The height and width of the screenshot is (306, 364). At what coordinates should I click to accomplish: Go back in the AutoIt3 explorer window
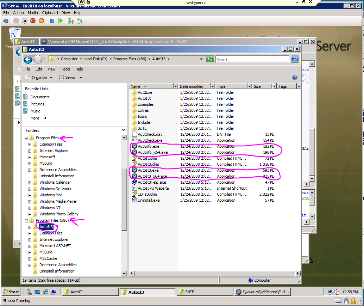click(28, 59)
